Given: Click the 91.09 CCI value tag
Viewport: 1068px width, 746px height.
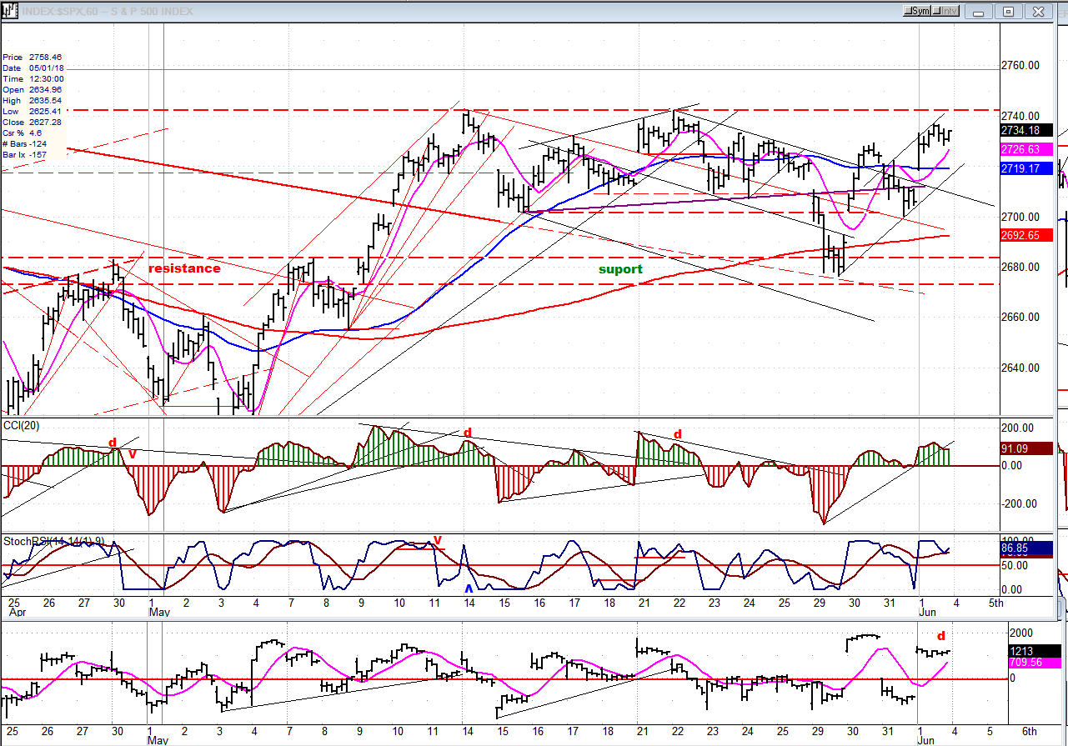Looking at the screenshot, I should (1027, 448).
